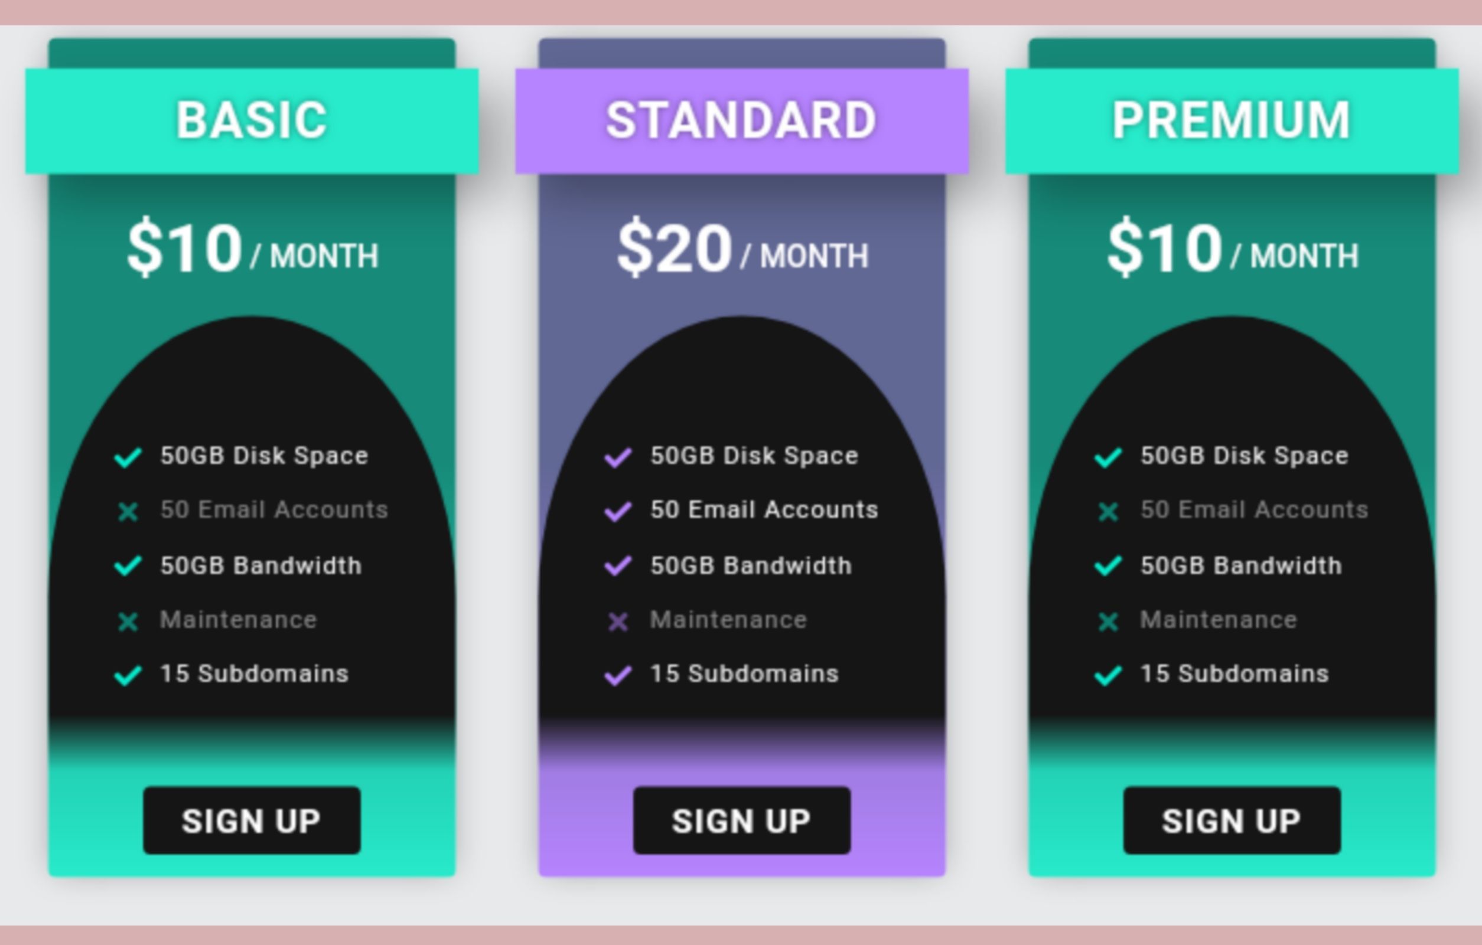The image size is (1482, 945).
Task: Click the purple checkmark beside Standard's 15 Subdomains
Action: [x=618, y=675]
